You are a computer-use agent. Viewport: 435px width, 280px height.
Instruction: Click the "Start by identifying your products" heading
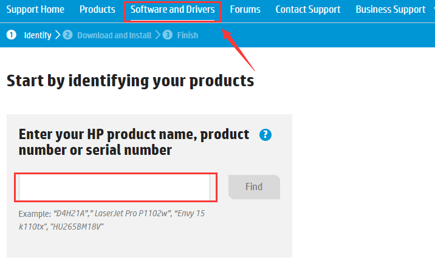click(130, 81)
